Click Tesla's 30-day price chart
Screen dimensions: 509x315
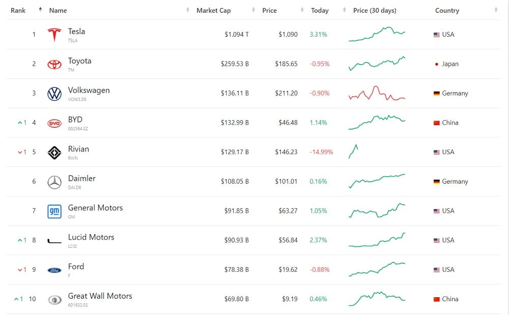377,34
